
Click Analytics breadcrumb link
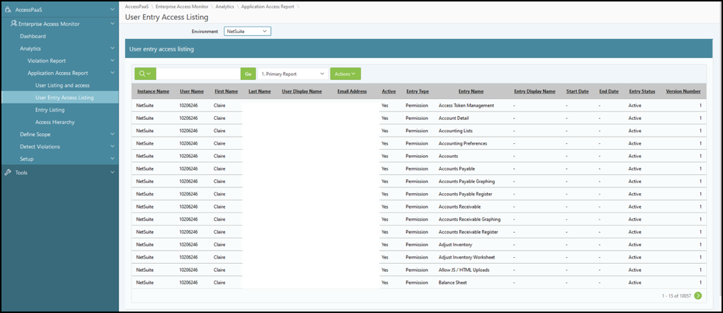pyautogui.click(x=225, y=7)
